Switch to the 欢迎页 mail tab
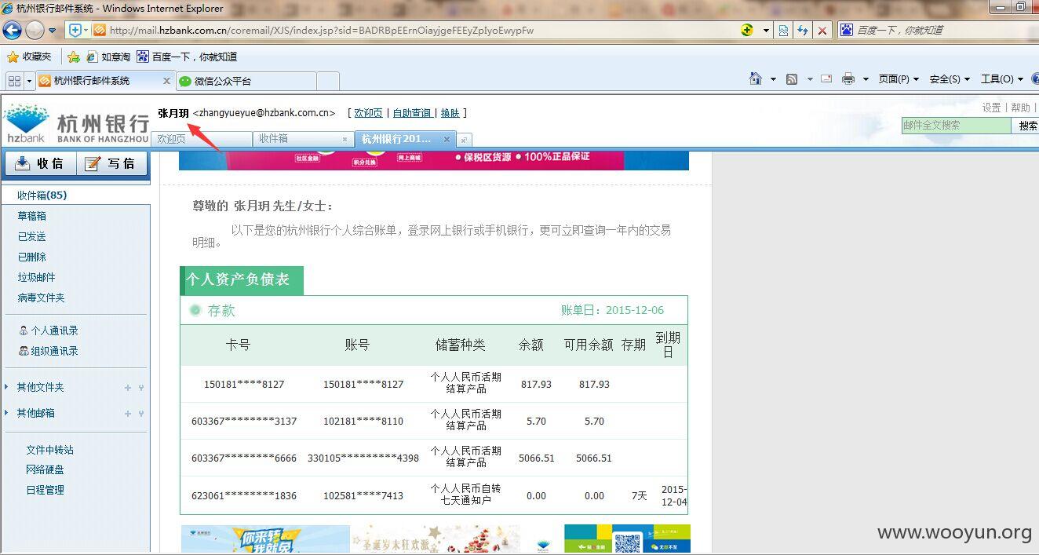The height and width of the screenshot is (555, 1039). 201,139
